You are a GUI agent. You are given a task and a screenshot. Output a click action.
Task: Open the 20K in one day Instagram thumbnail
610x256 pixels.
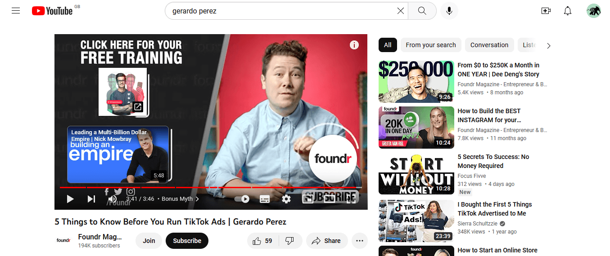[x=416, y=128]
